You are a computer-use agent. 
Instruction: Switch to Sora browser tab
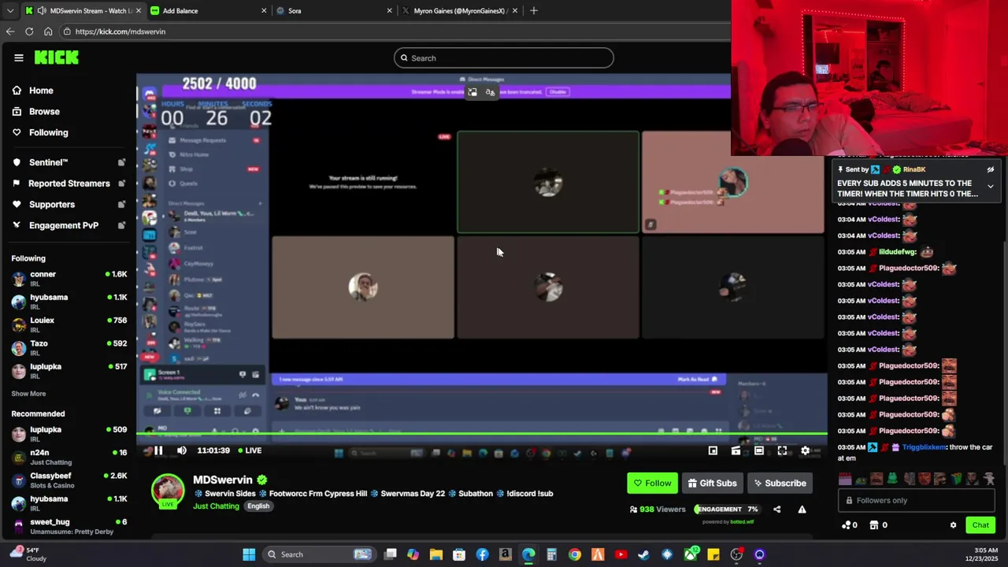(x=334, y=11)
